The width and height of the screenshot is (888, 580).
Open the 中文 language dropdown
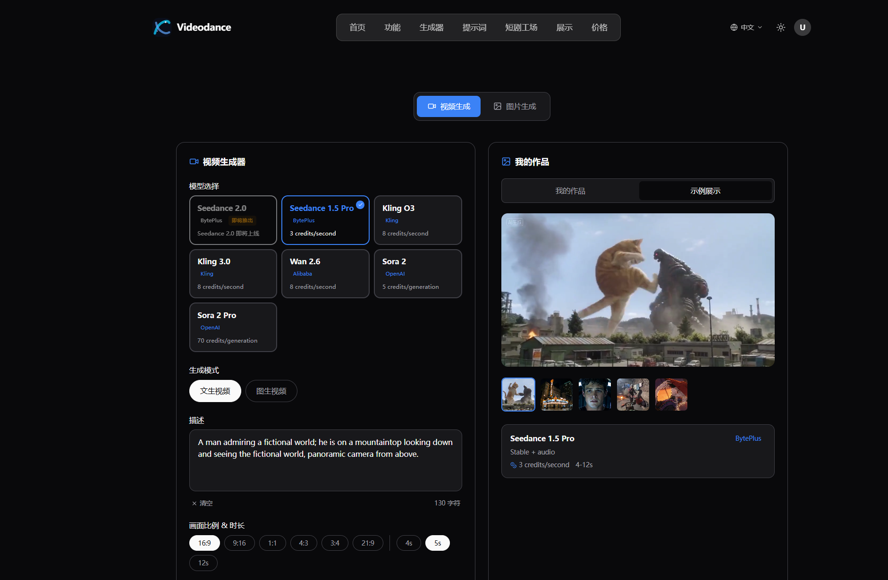coord(747,27)
